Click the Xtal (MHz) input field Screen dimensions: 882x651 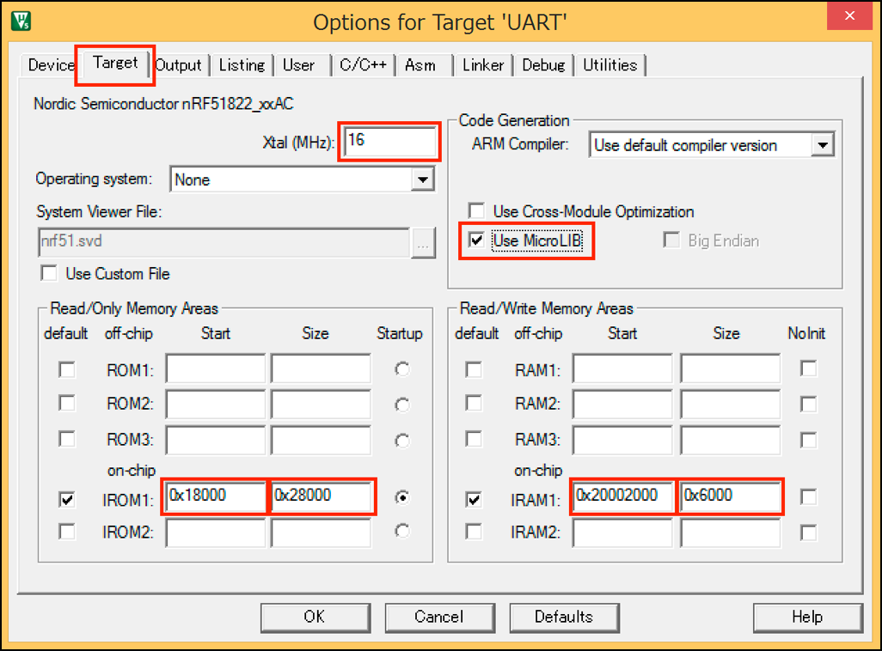[x=391, y=142]
